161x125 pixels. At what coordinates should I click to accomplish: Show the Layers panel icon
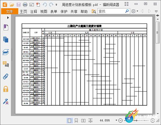click(x=6, y=52)
